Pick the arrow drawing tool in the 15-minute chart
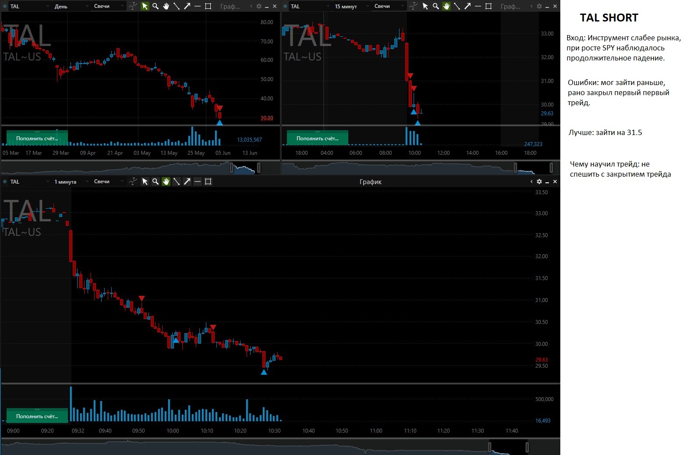This screenshot has width=690, height=455. [x=467, y=6]
